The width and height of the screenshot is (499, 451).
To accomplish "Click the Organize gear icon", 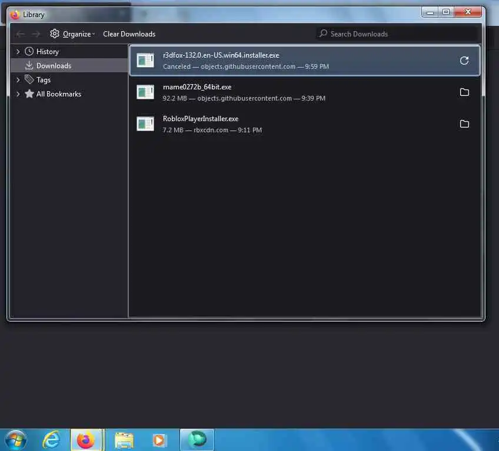I will 54,34.
